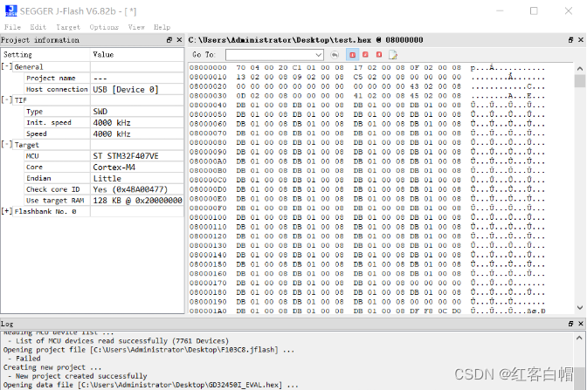Open the Options menu

pyautogui.click(x=104, y=27)
